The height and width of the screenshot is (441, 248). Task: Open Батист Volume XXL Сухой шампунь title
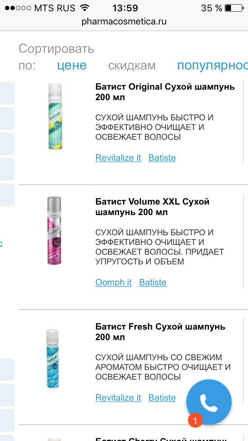click(152, 207)
